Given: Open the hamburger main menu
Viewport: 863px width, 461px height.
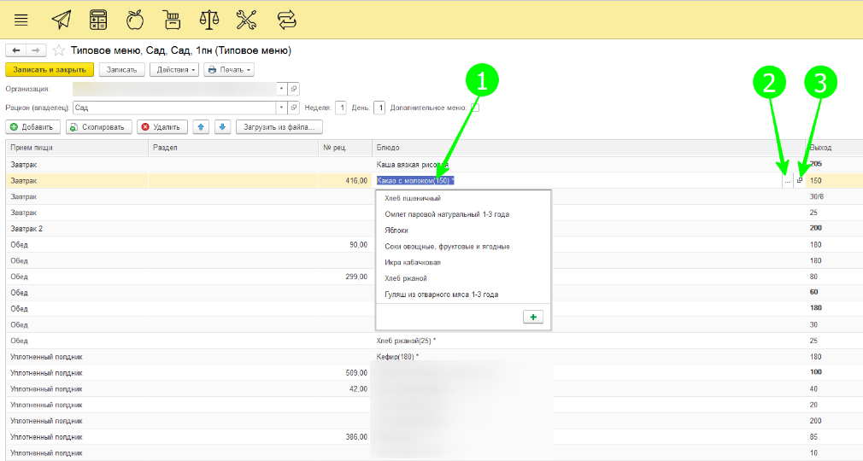Looking at the screenshot, I should [21, 19].
